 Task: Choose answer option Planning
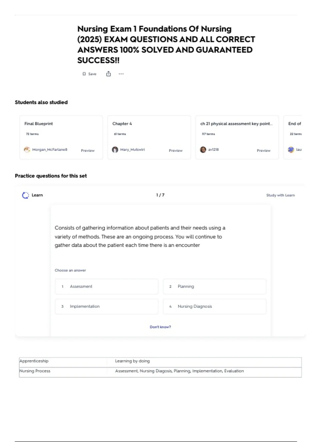click(214, 287)
